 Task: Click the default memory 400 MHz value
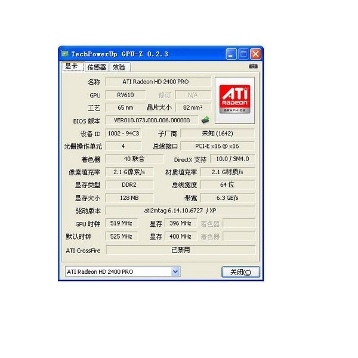coord(181,236)
